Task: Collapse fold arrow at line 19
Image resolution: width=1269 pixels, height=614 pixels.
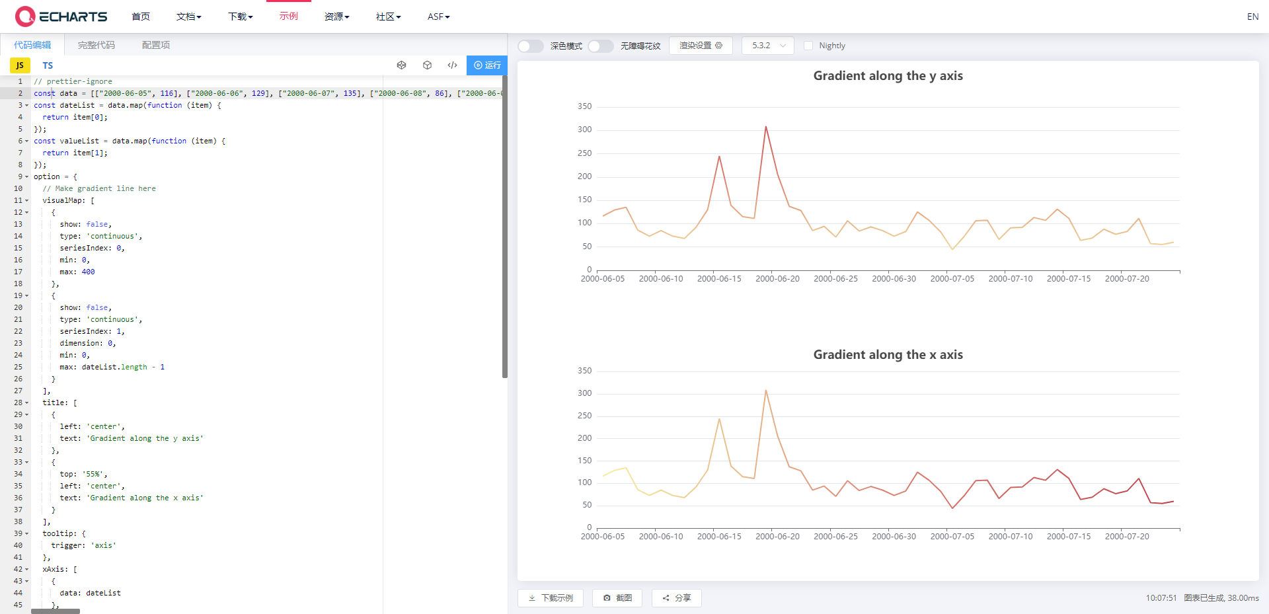Action: [26, 296]
